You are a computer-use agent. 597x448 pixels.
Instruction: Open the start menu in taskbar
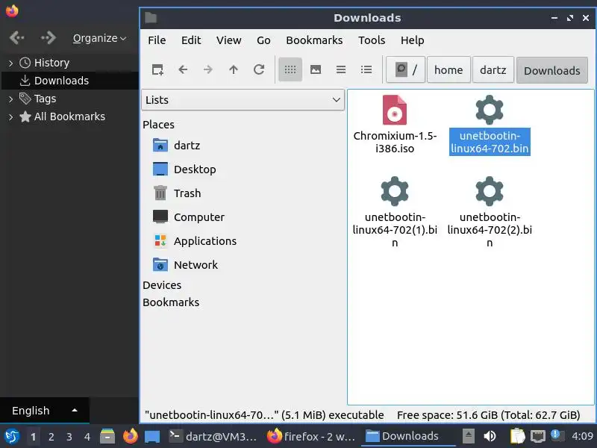[x=12, y=436]
